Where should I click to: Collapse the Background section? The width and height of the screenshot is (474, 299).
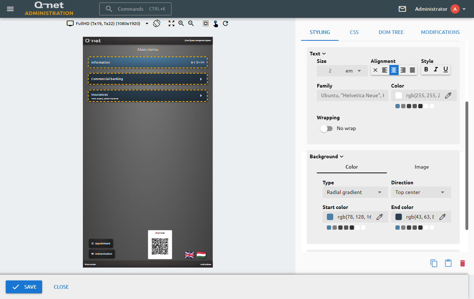(326, 156)
